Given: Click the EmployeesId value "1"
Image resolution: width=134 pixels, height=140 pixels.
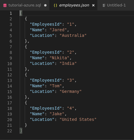Looking at the screenshot, I should [70, 24].
